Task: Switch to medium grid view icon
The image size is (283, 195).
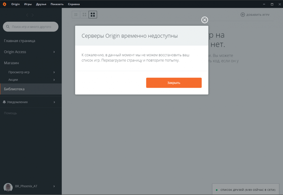Action: (84, 15)
